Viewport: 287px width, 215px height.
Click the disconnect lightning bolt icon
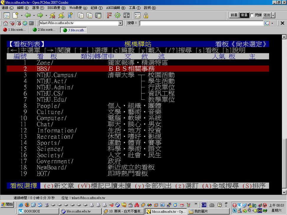[x=53, y=15]
